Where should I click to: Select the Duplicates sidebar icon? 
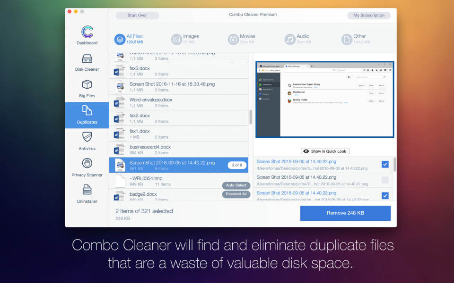tap(87, 111)
